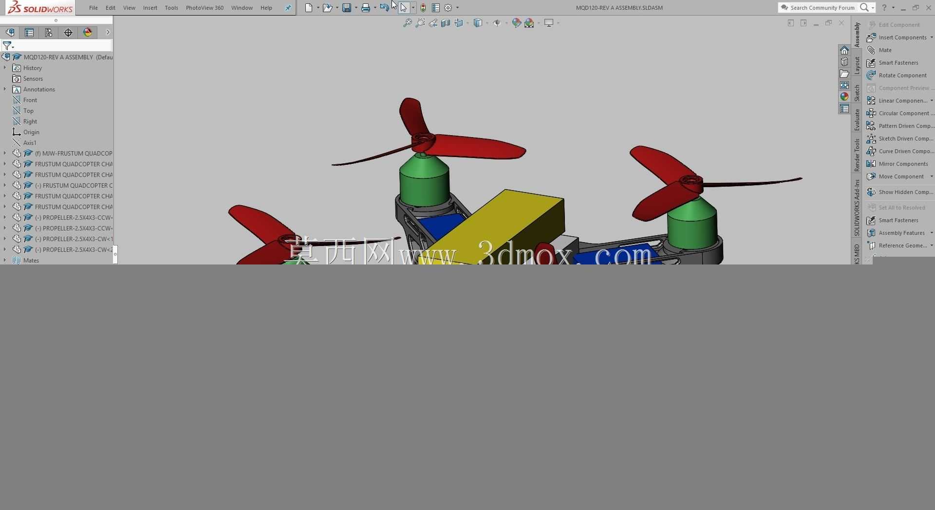Open the Help question mark icon
935x510 pixels.
tap(884, 8)
